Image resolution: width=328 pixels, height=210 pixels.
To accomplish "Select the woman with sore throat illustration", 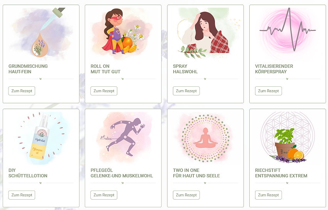I will (205, 34).
